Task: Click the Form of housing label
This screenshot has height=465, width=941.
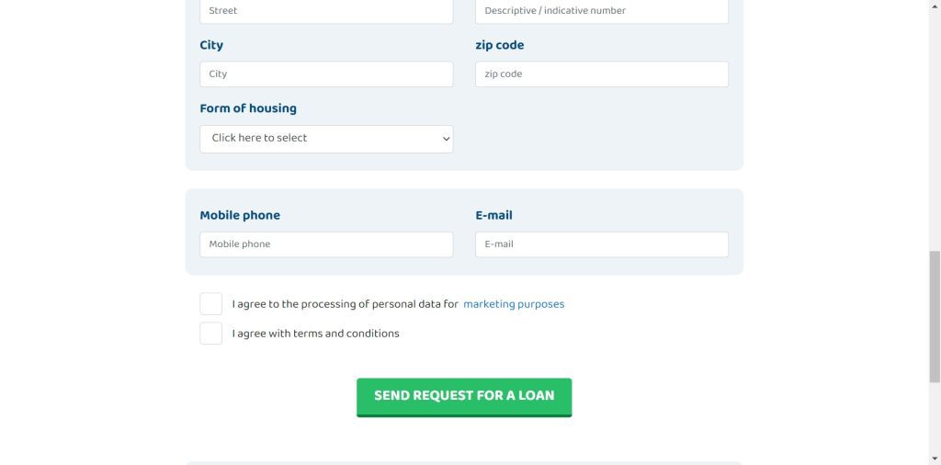Action: click(248, 108)
